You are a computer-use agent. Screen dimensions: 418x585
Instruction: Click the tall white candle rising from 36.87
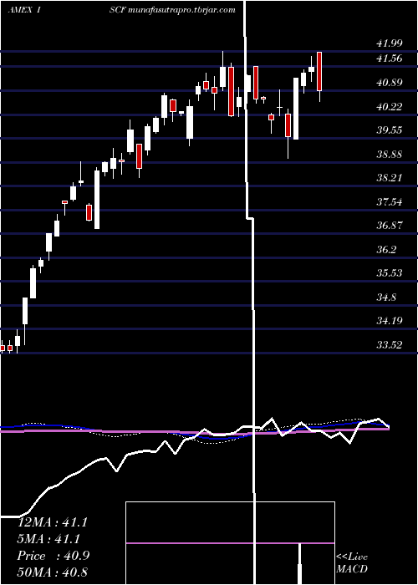tap(97, 200)
